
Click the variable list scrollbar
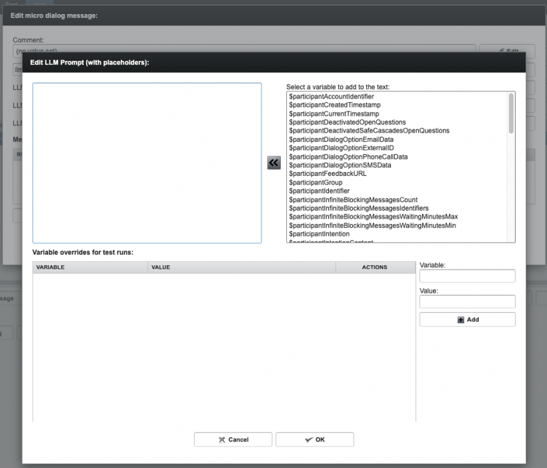pyautogui.click(x=511, y=113)
